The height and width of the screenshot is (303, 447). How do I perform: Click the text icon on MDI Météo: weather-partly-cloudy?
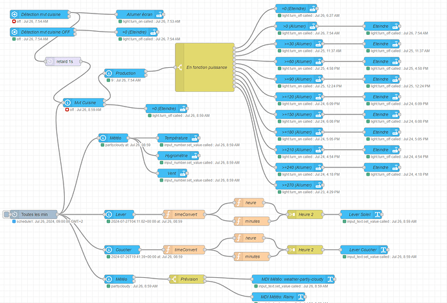coord(330,279)
